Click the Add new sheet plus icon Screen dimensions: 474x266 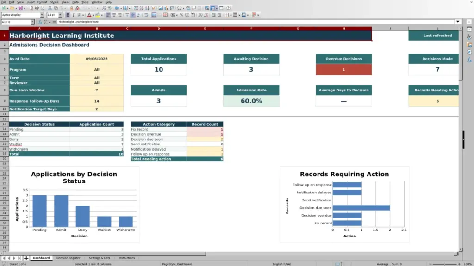(26, 258)
